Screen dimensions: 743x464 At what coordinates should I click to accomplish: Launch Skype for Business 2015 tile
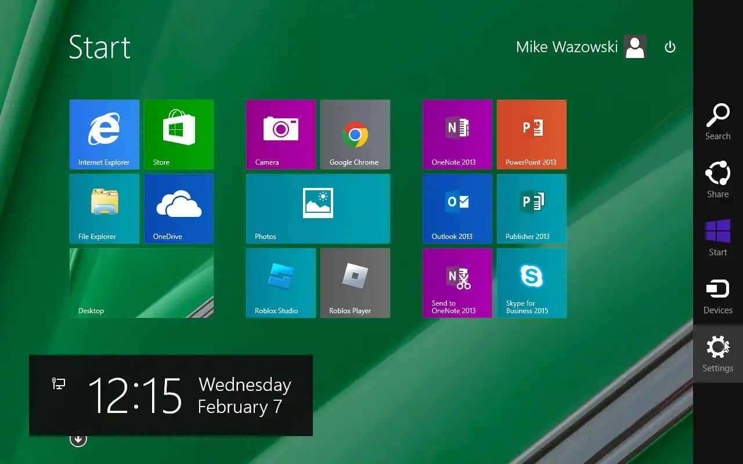coord(532,283)
